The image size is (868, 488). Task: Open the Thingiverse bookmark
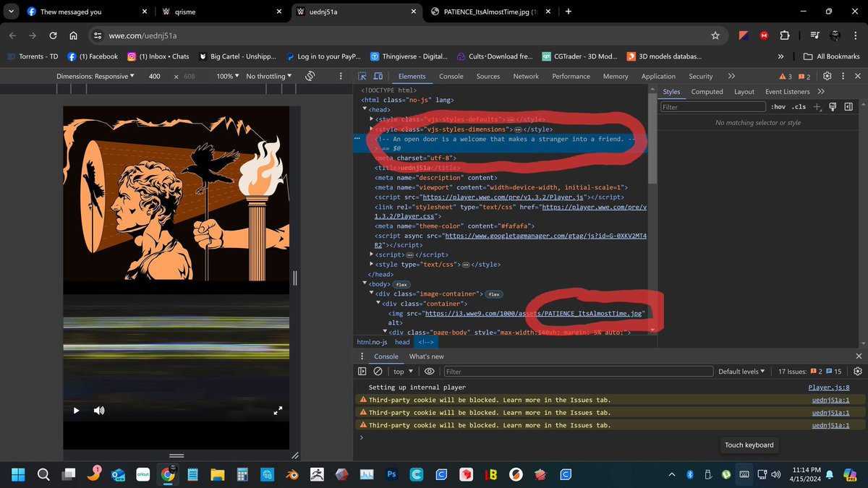(x=409, y=56)
